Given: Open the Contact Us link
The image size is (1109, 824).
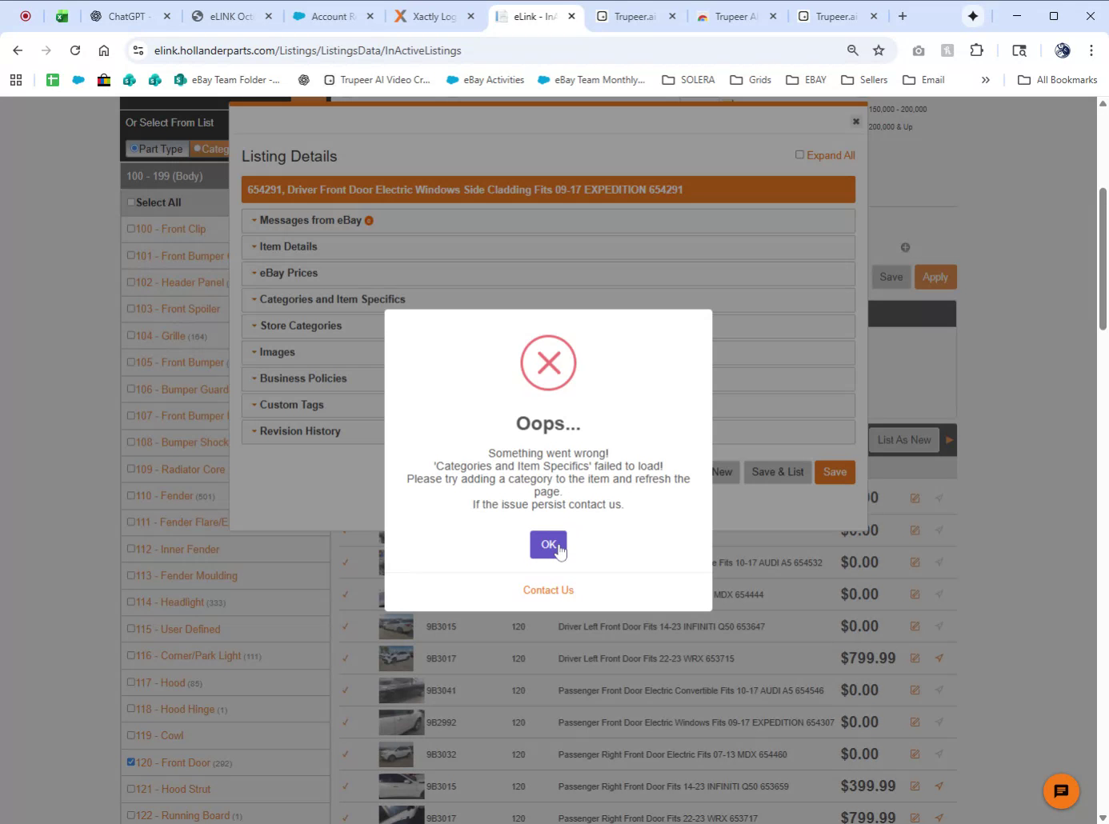Looking at the screenshot, I should pos(548,590).
